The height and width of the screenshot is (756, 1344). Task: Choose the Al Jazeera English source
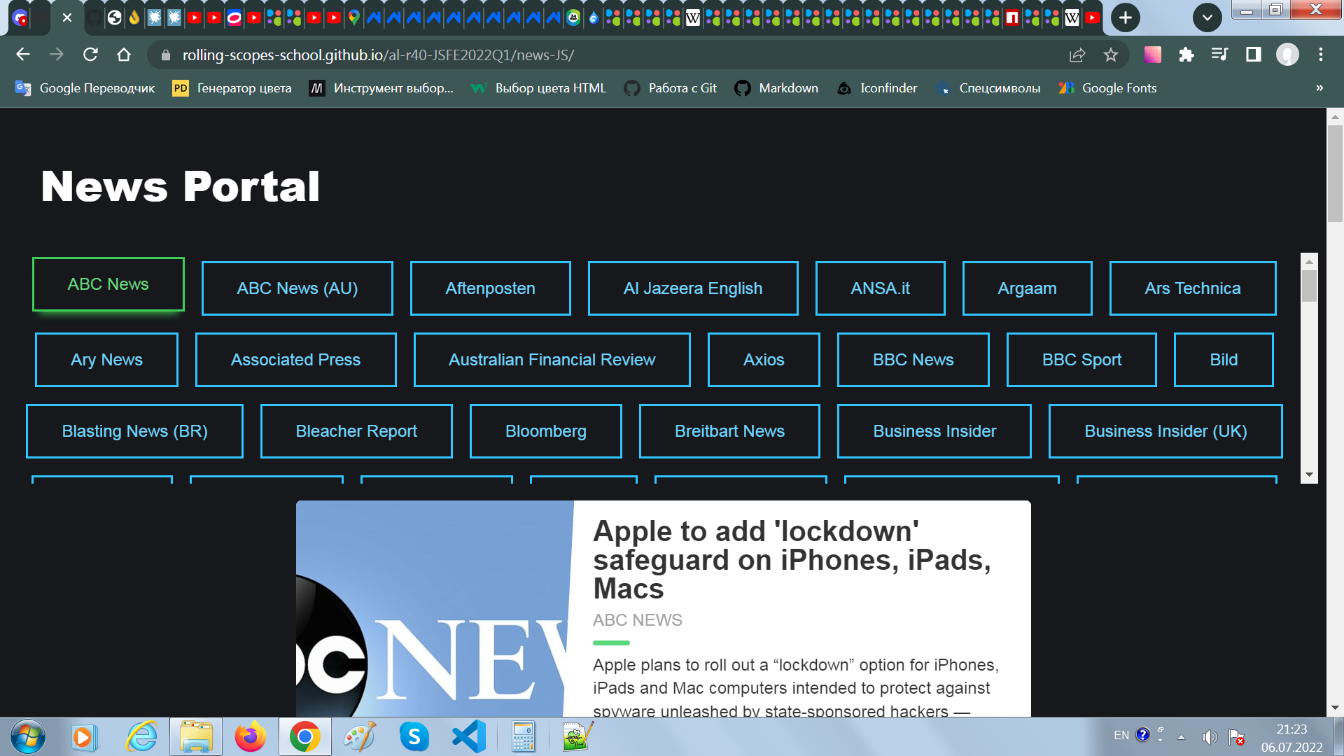[x=692, y=288]
